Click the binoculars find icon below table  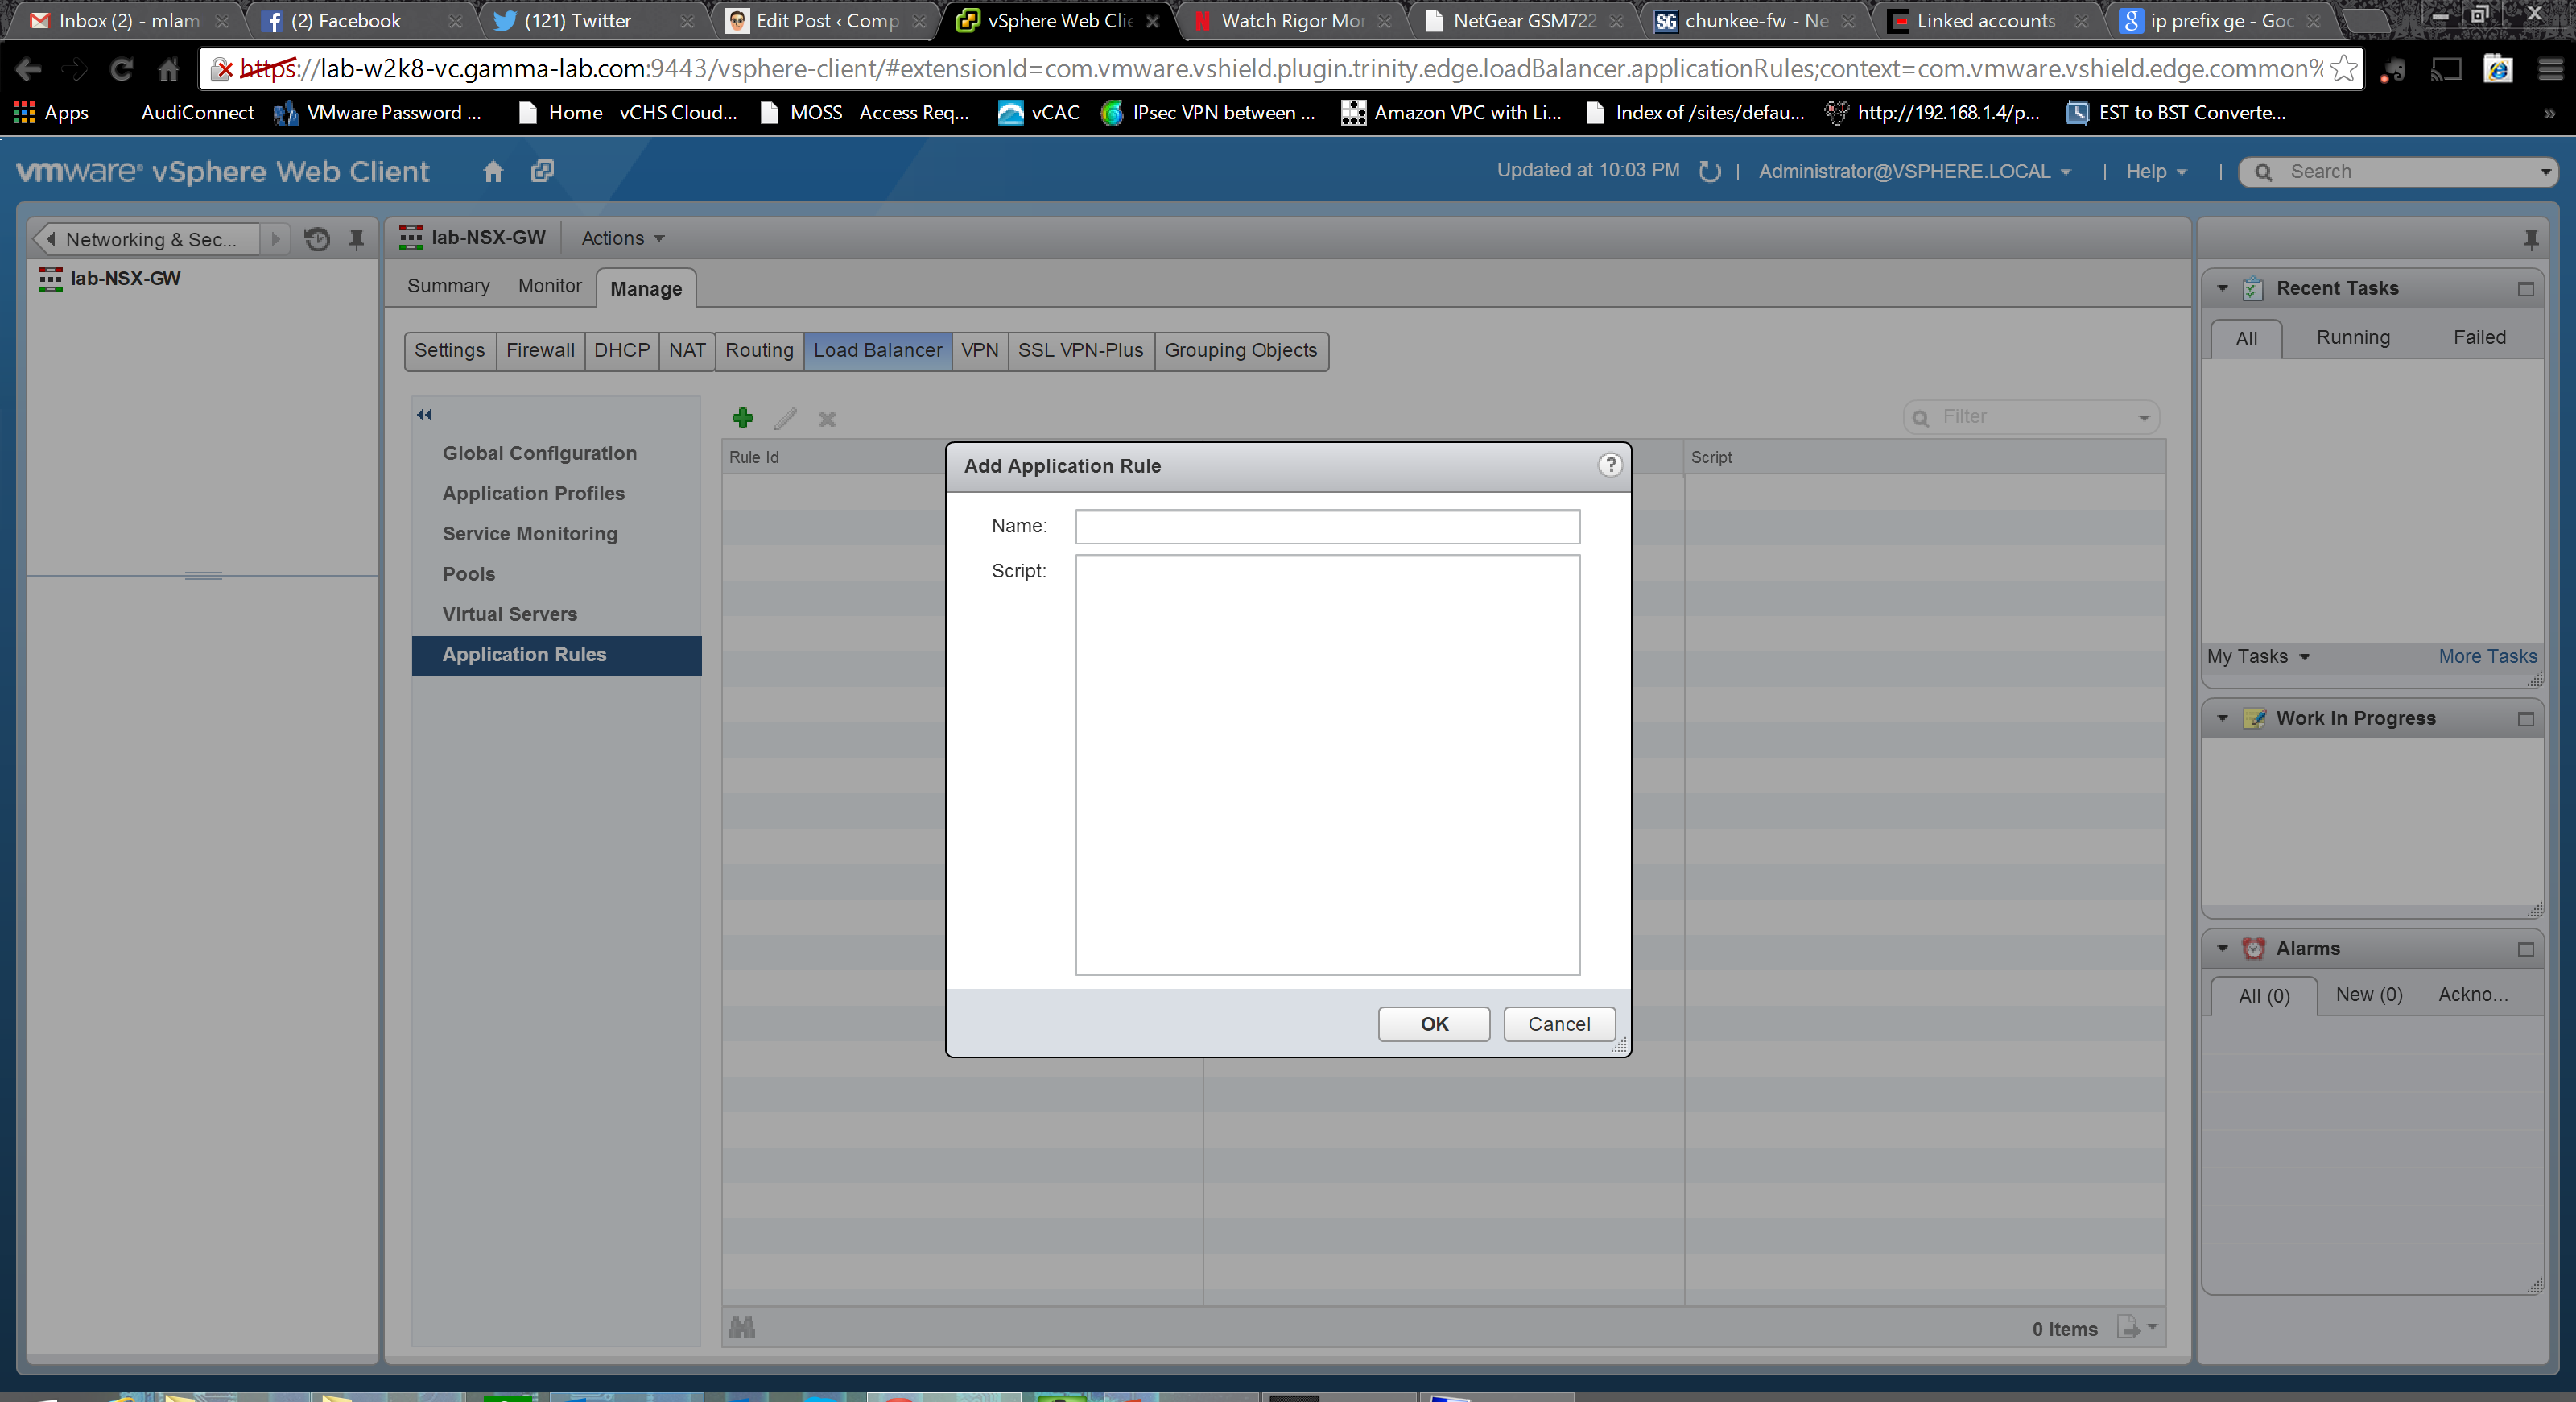[x=742, y=1328]
